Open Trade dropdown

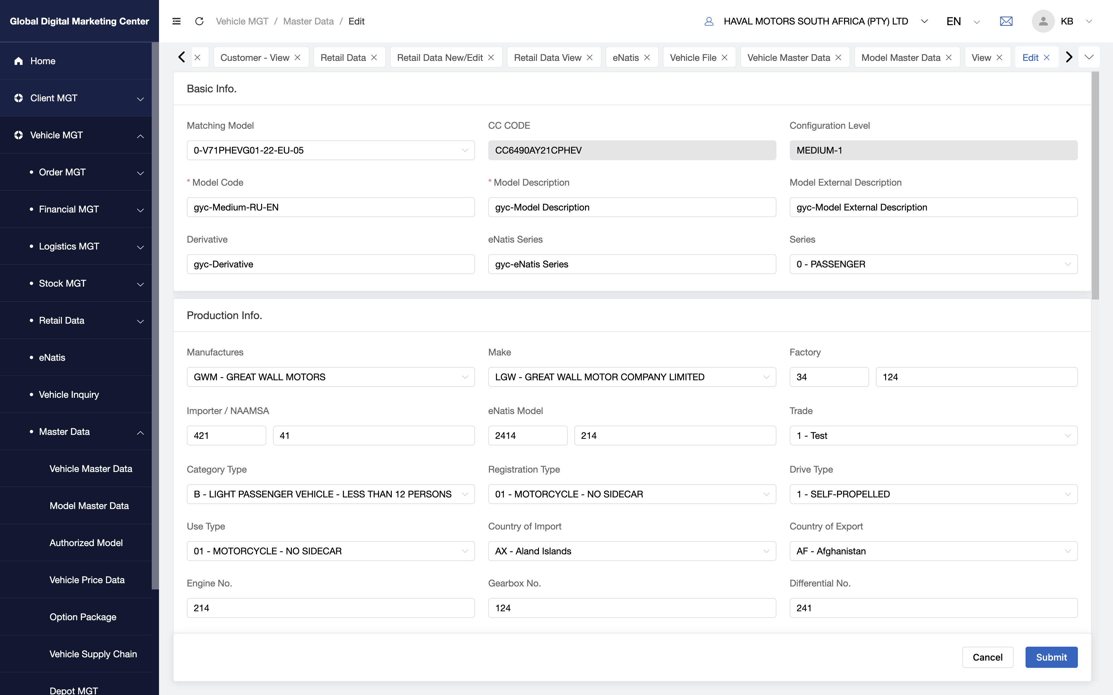(x=933, y=436)
